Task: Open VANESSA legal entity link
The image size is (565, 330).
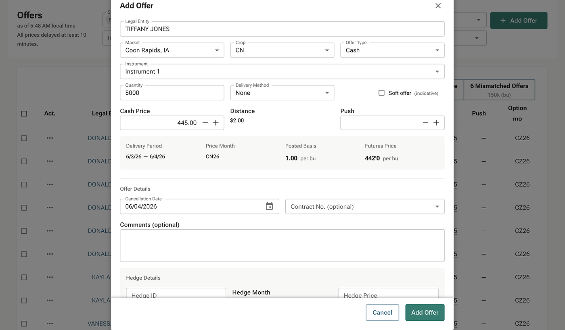Action: (99, 324)
